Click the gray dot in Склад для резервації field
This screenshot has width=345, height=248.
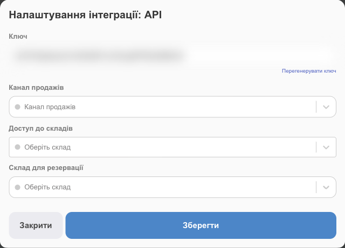coord(18,187)
